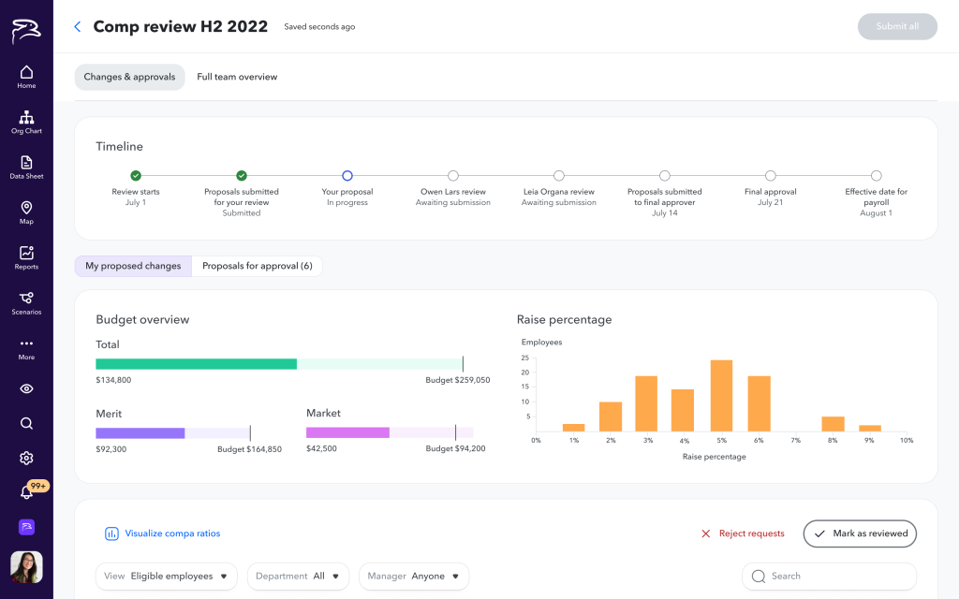959x599 pixels.
Task: Open the settings gear icon
Action: [x=26, y=458]
